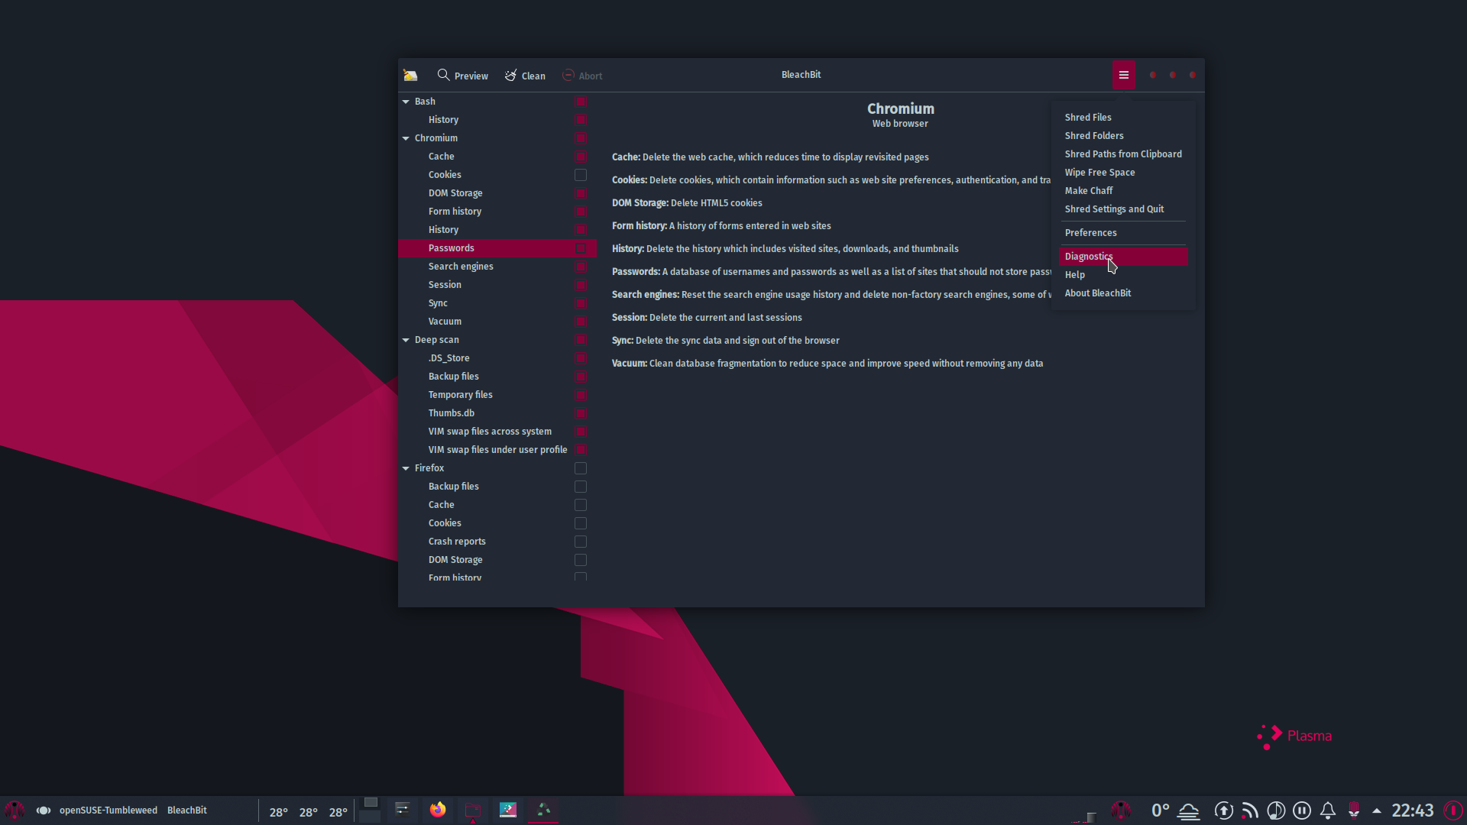Image resolution: width=1467 pixels, height=825 pixels.
Task: Collapse the Chromium tree group
Action: [x=406, y=138]
